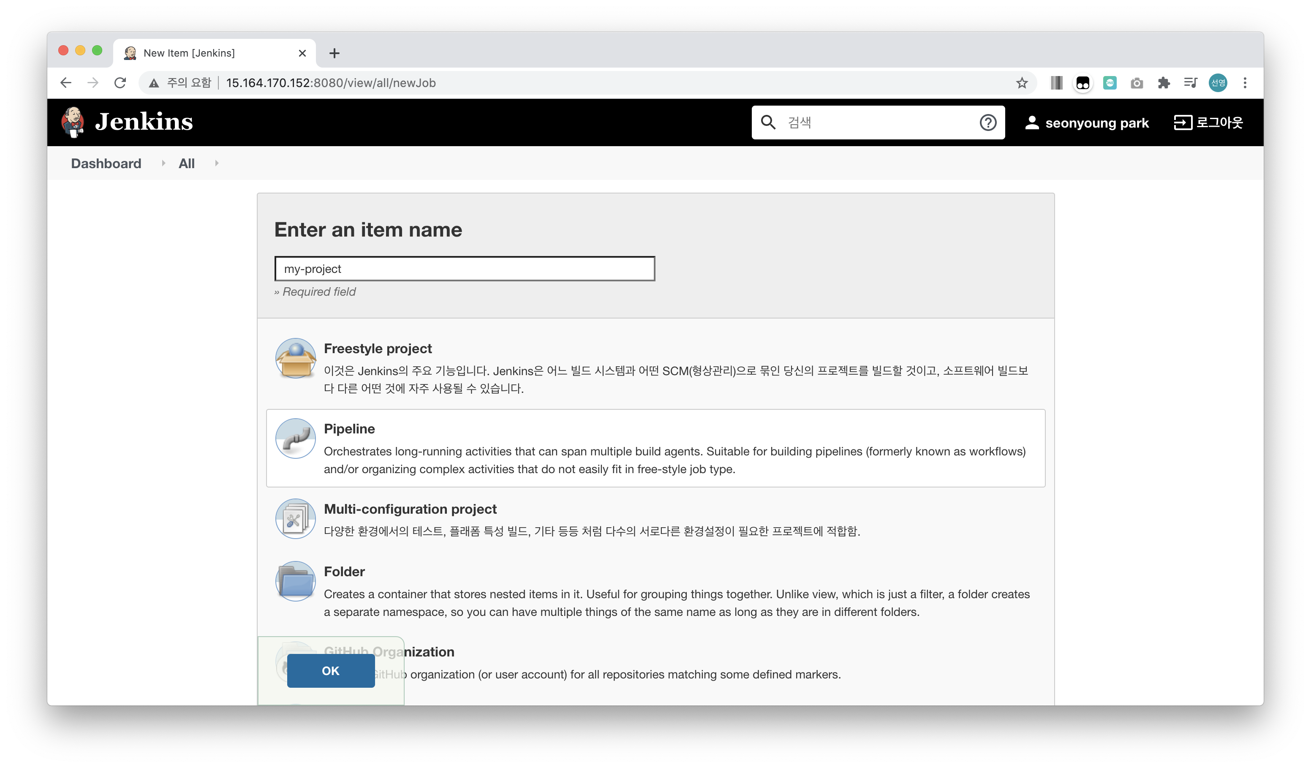This screenshot has width=1311, height=768.
Task: Select the Pipeline pipe icon
Action: tap(295, 438)
